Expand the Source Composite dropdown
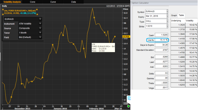This screenshot has width=198, height=110. (40, 28)
